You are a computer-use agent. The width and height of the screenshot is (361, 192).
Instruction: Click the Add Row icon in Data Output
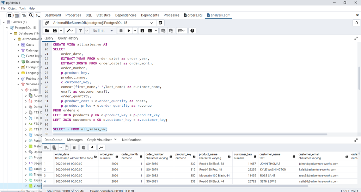(x=47, y=148)
